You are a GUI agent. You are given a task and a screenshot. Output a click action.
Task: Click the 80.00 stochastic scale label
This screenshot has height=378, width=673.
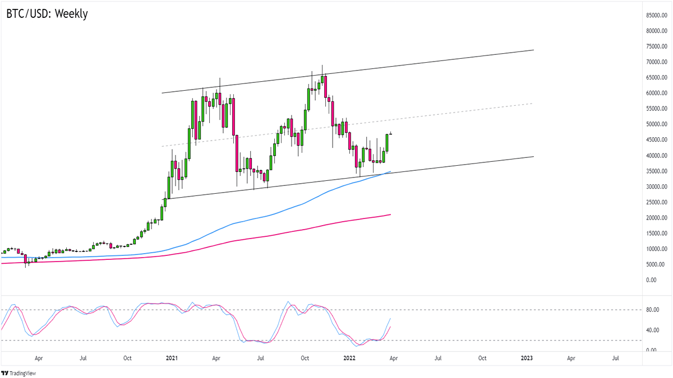[x=652, y=310]
